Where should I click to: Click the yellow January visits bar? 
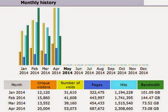(22, 48)
